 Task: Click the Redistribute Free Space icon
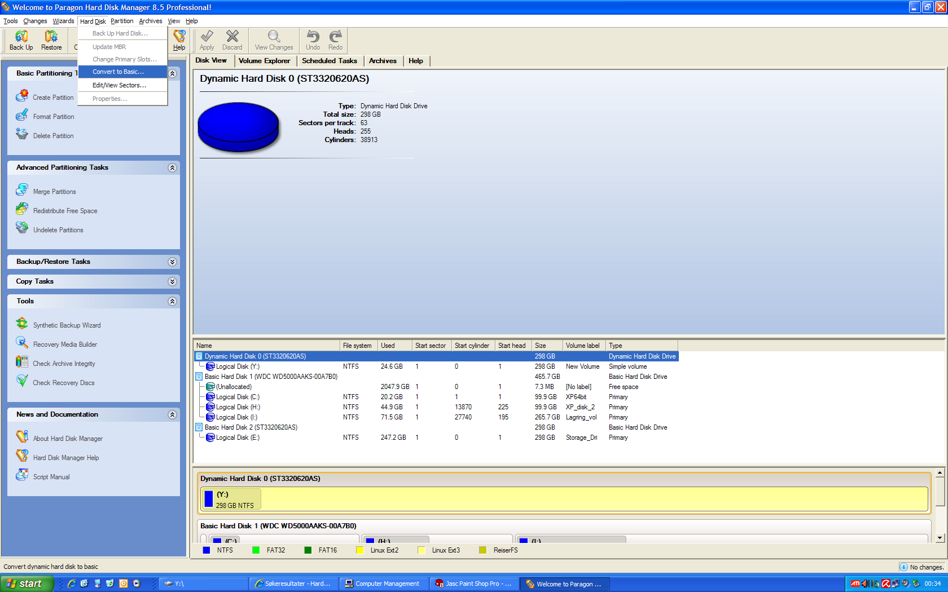pos(22,209)
